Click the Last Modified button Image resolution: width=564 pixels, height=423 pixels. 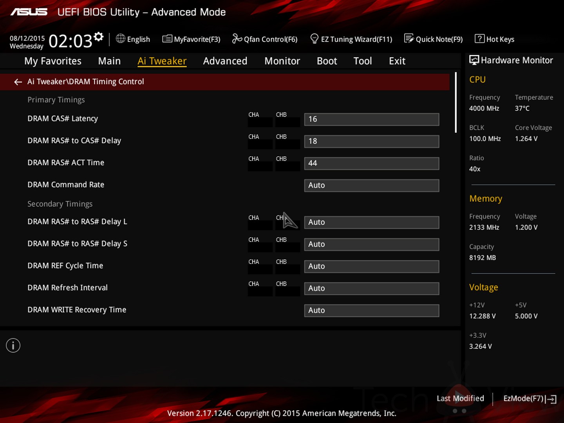460,398
